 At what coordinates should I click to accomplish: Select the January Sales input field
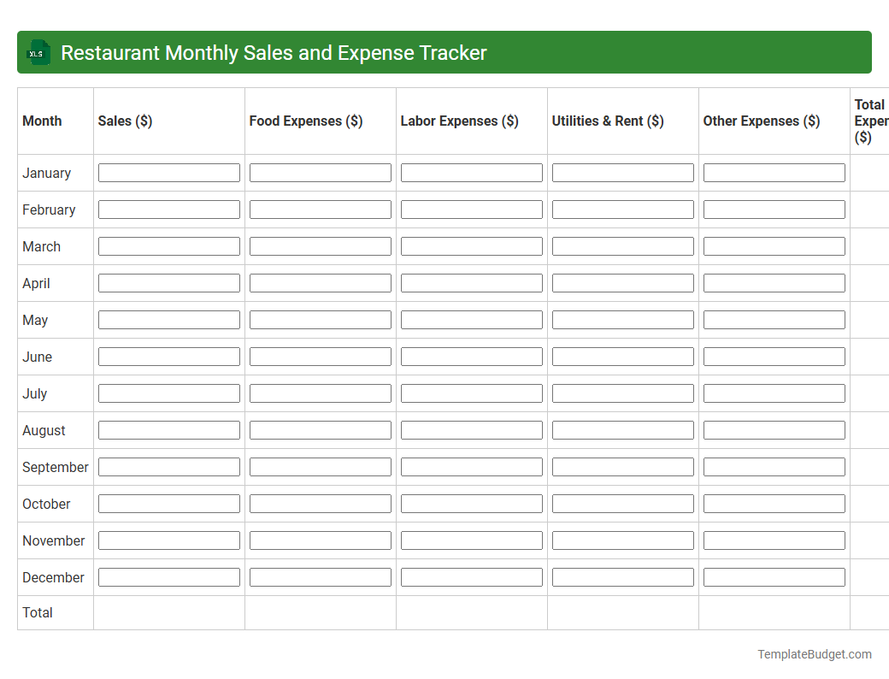[x=168, y=172]
